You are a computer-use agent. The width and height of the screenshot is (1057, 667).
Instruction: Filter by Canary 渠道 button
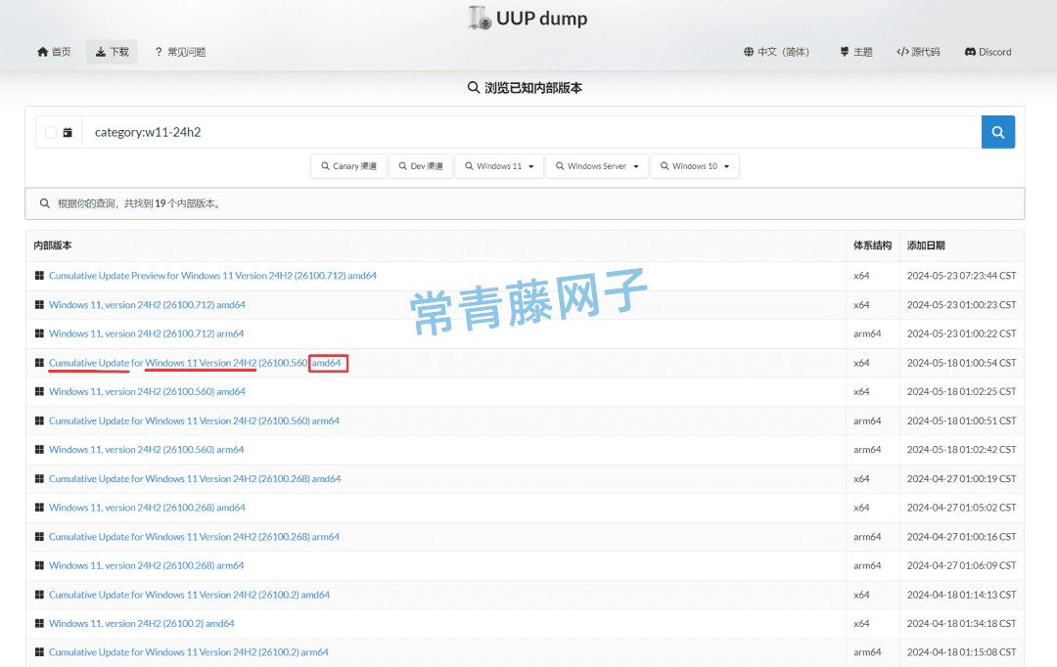[348, 165]
